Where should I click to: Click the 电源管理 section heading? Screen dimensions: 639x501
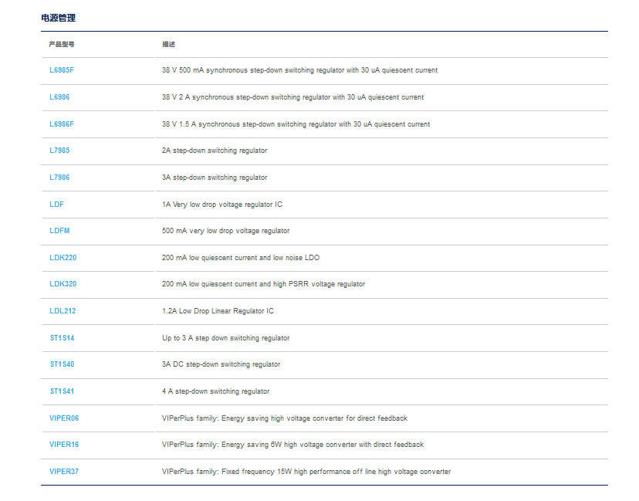pyautogui.click(x=59, y=18)
